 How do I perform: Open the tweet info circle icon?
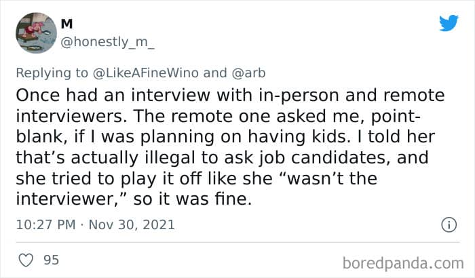click(448, 224)
